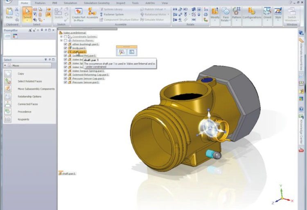Click the Paste icon in Clipboard group

point(9,13)
